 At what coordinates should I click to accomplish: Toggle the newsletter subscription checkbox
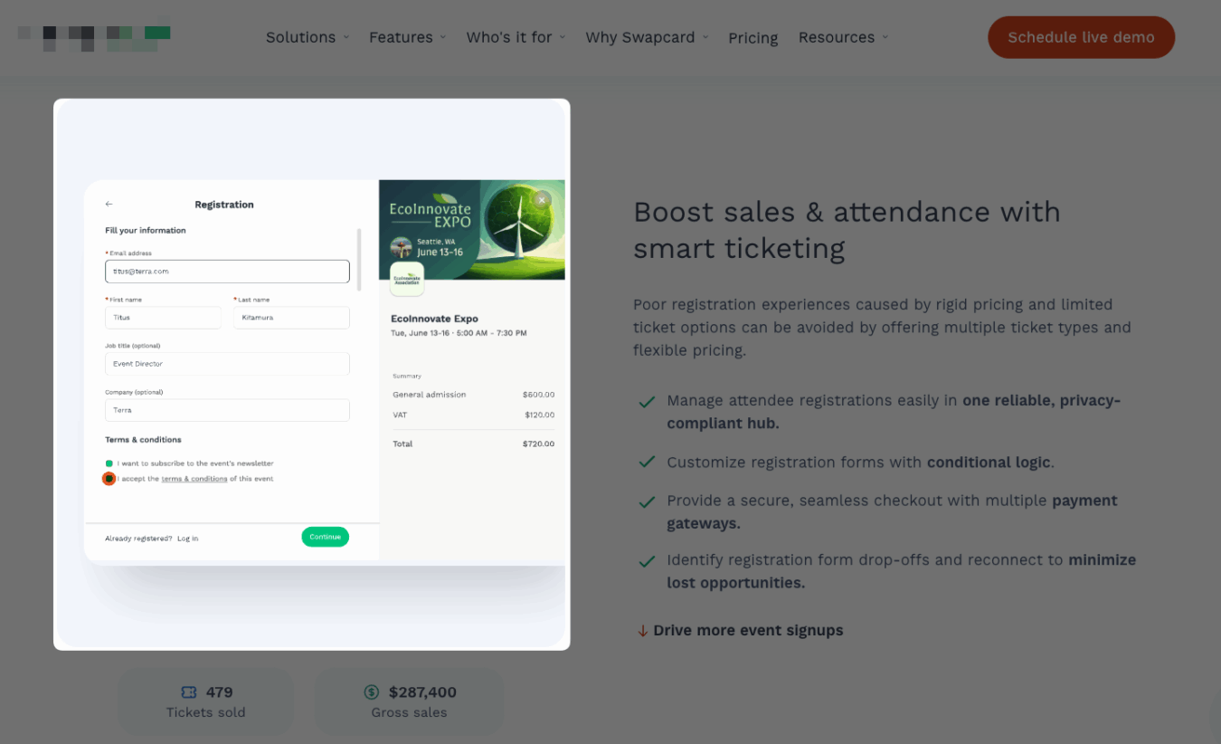coord(109,463)
